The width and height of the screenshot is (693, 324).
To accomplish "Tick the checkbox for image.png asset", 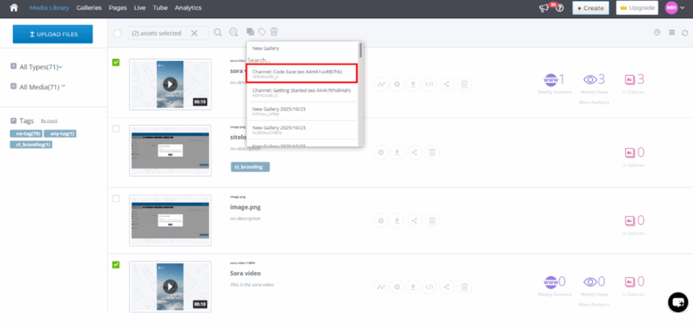I will point(116,199).
